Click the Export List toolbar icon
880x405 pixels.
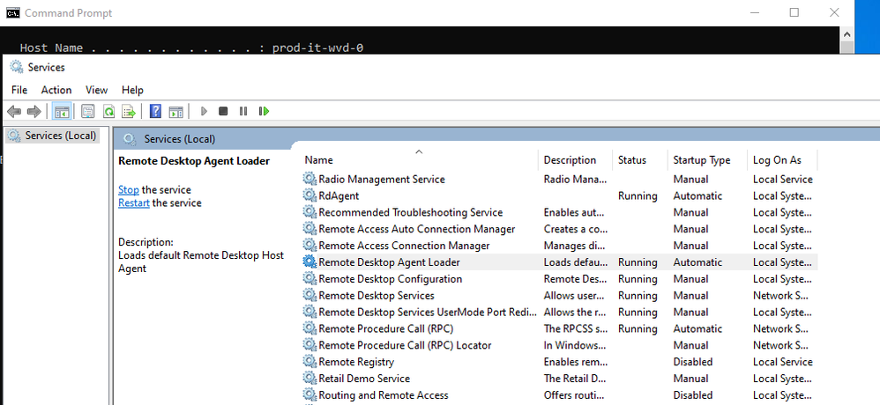coord(129,112)
